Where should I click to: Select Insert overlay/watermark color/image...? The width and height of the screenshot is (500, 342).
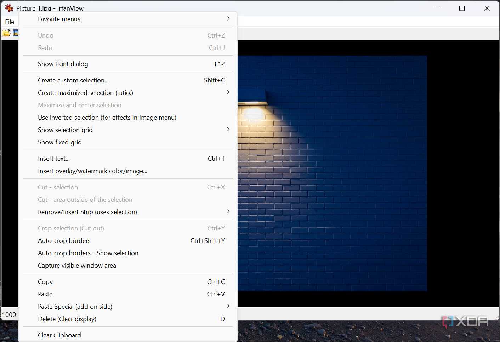128,171
